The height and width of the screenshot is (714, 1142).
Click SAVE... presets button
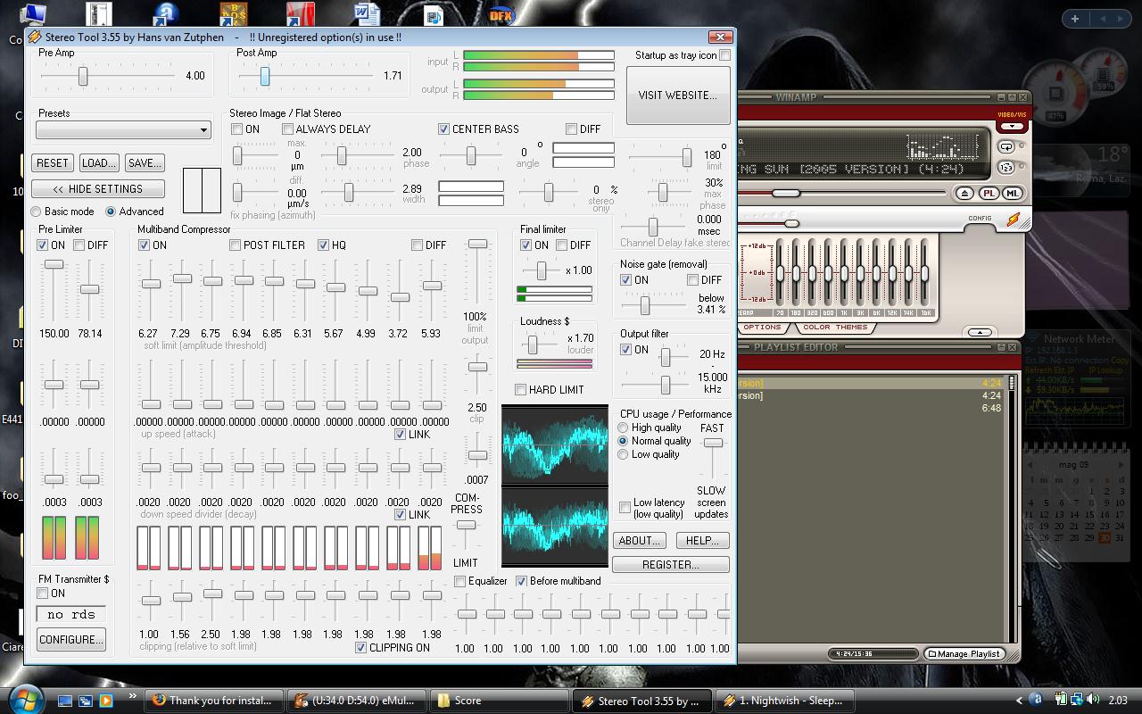(x=144, y=163)
